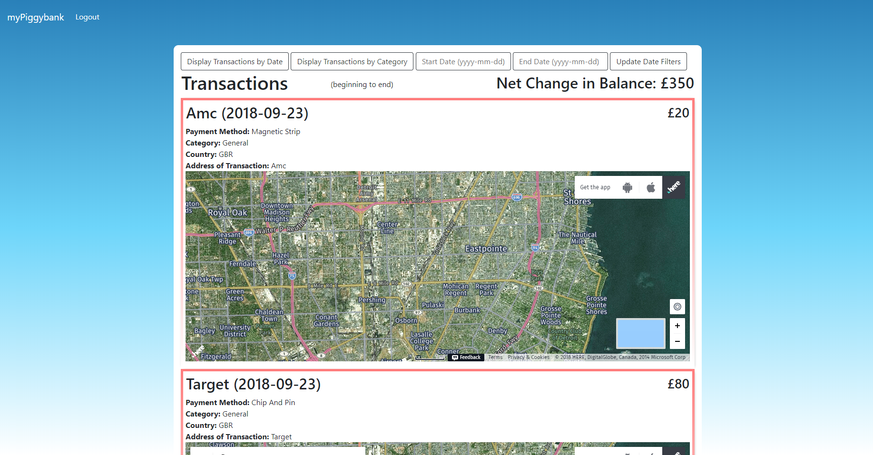This screenshot has height=455, width=873.
Task: Open the map view minimap thumbnail
Action: (x=641, y=333)
